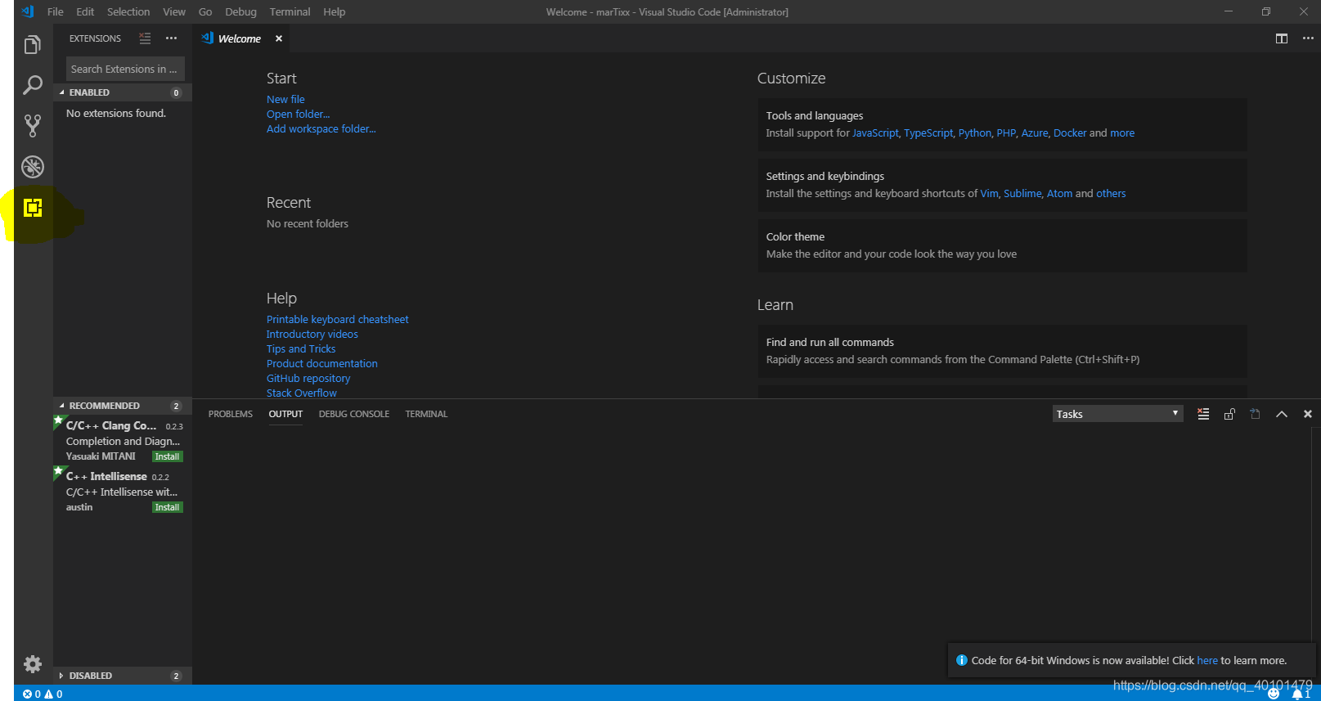1321x701 pixels.
Task: Click the Search Extensions input field
Action: (125, 69)
